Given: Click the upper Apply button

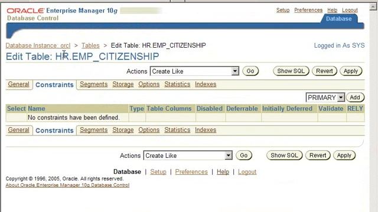Looking at the screenshot, I should tap(351, 71).
